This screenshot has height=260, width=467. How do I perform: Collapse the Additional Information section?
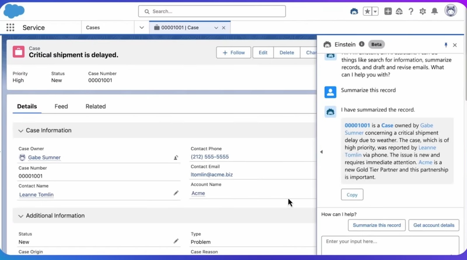(20, 216)
